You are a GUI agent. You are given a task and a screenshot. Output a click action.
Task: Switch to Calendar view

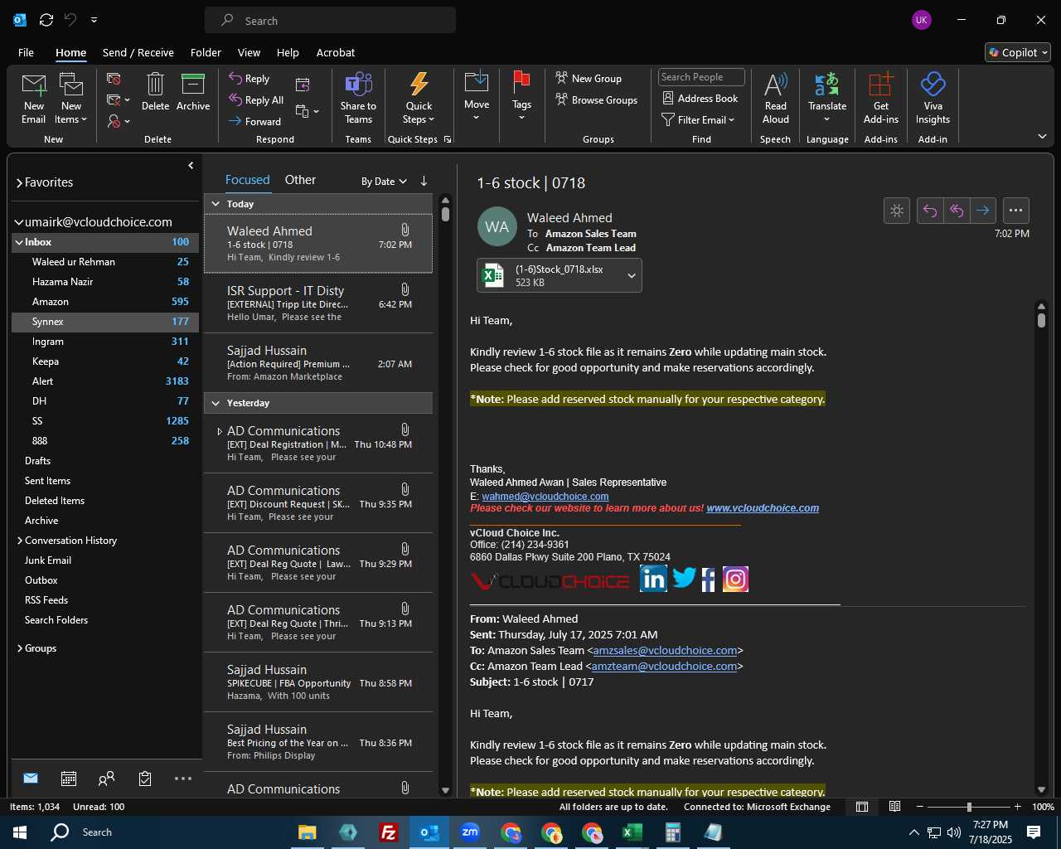point(69,779)
